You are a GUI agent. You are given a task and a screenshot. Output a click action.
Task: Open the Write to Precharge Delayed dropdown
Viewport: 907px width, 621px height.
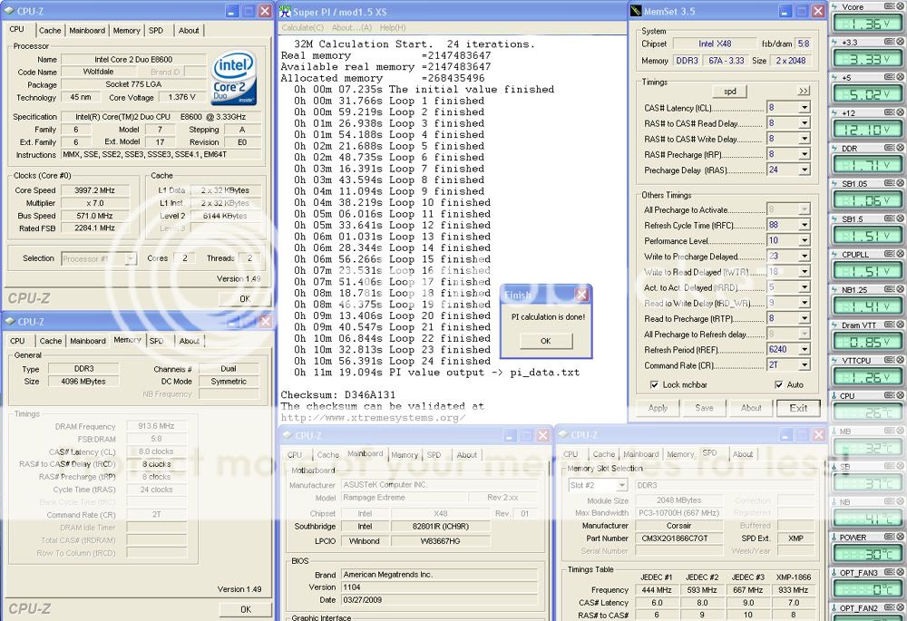805,257
